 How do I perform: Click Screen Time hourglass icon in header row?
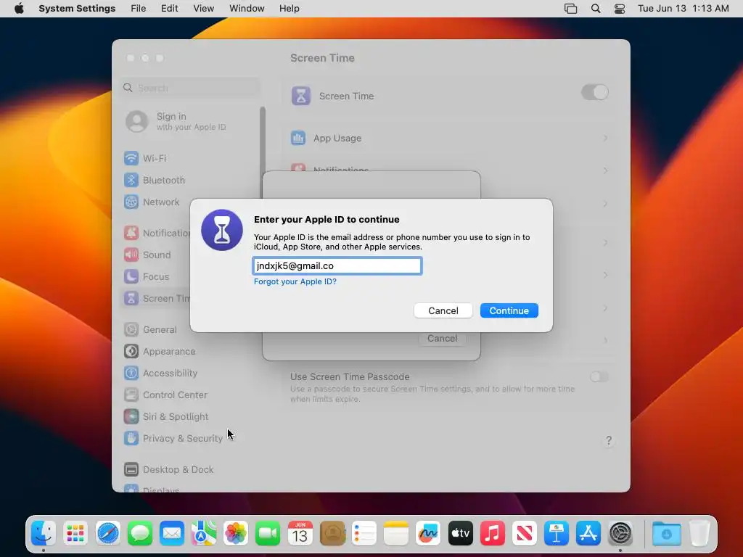pyautogui.click(x=301, y=96)
